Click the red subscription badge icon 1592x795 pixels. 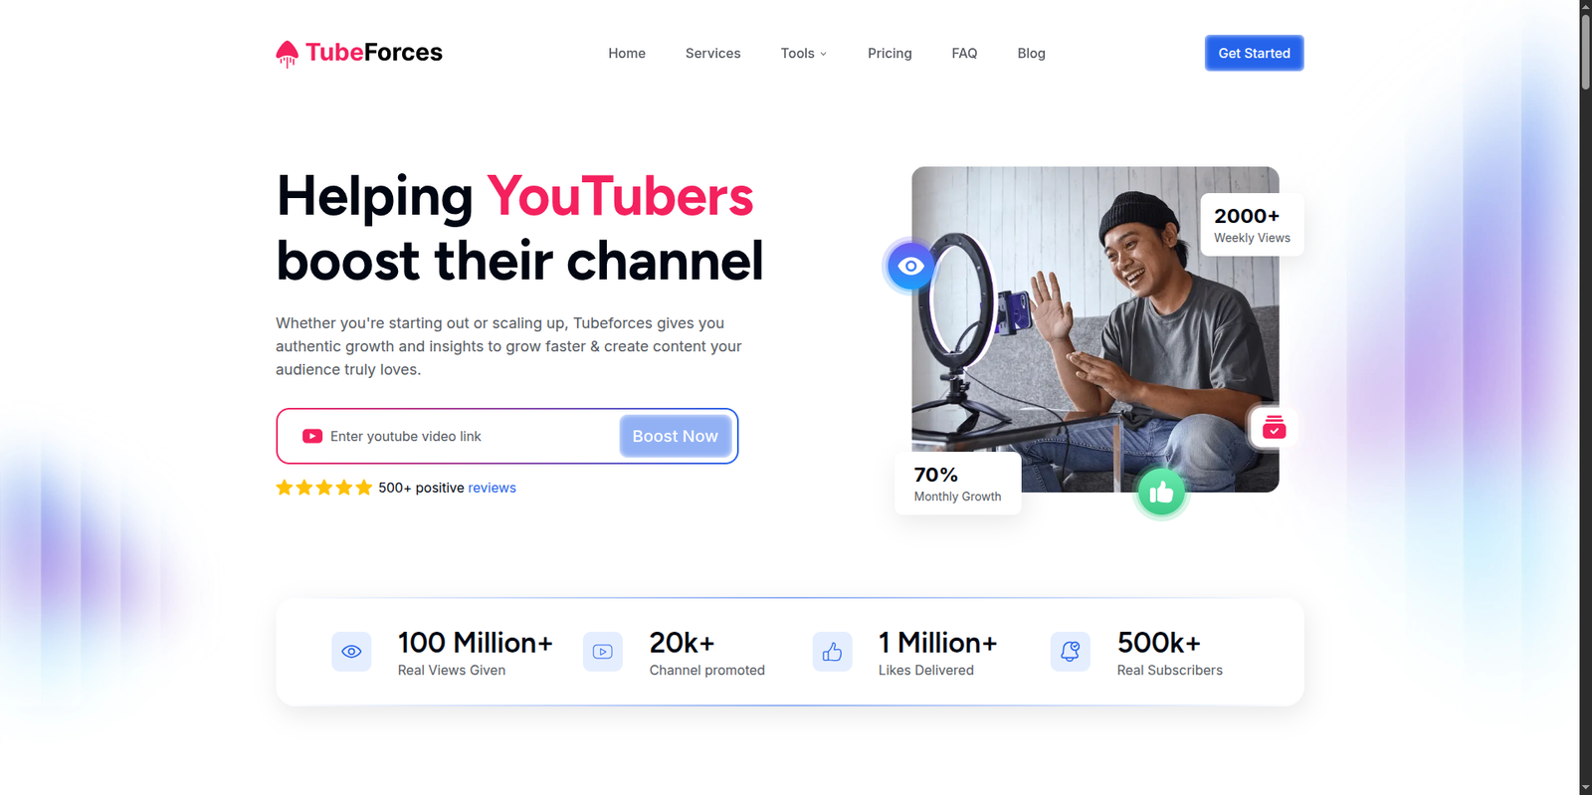click(x=1274, y=428)
